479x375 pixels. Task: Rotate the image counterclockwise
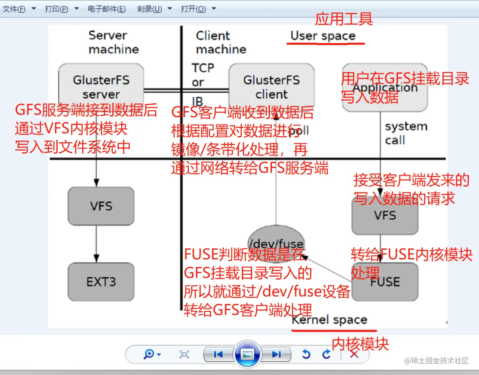307,354
